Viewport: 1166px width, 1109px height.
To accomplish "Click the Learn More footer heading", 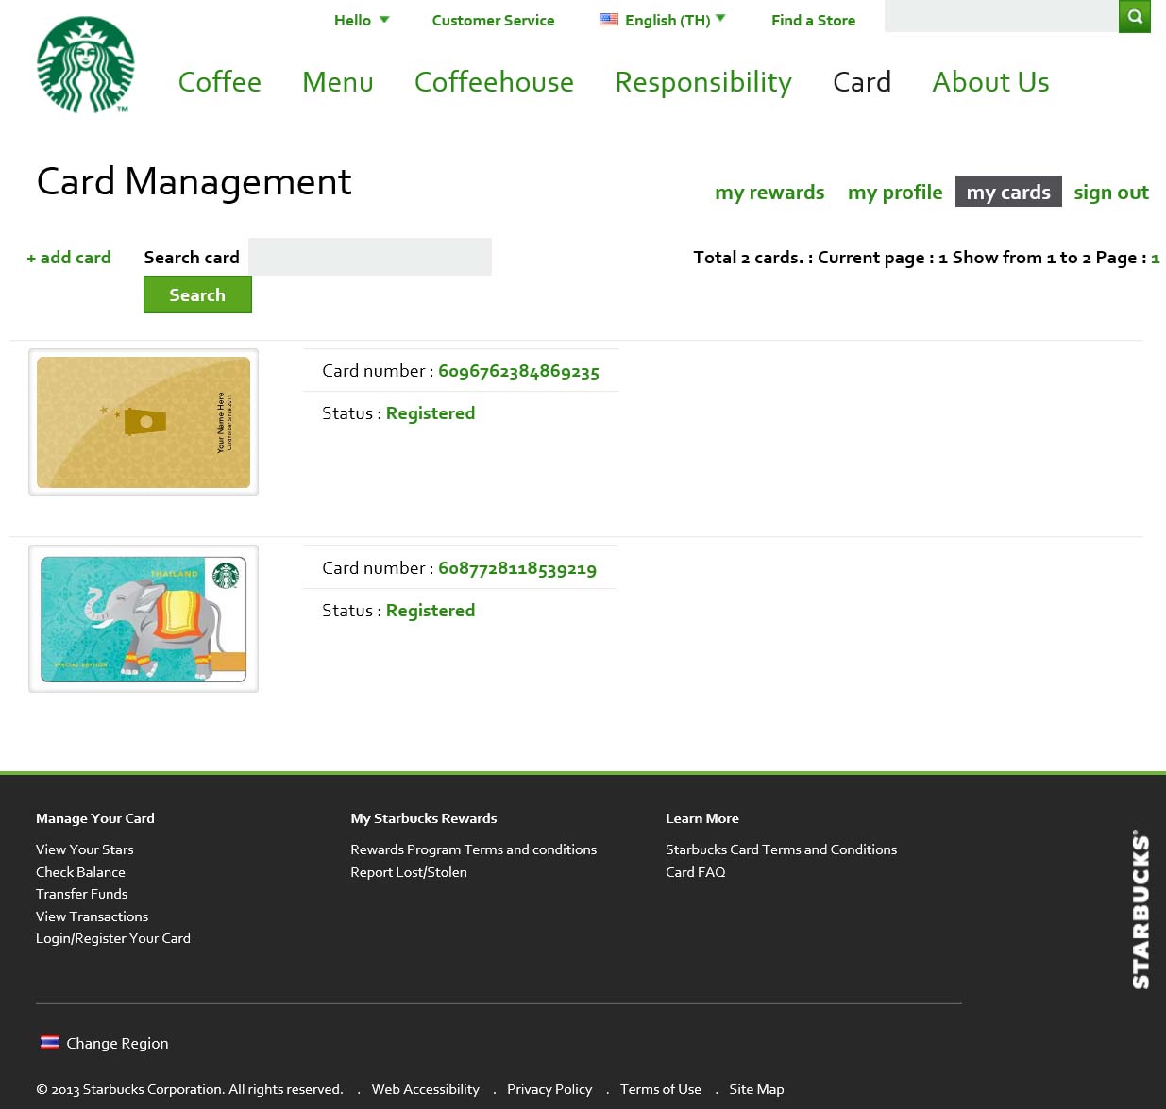I will (702, 818).
